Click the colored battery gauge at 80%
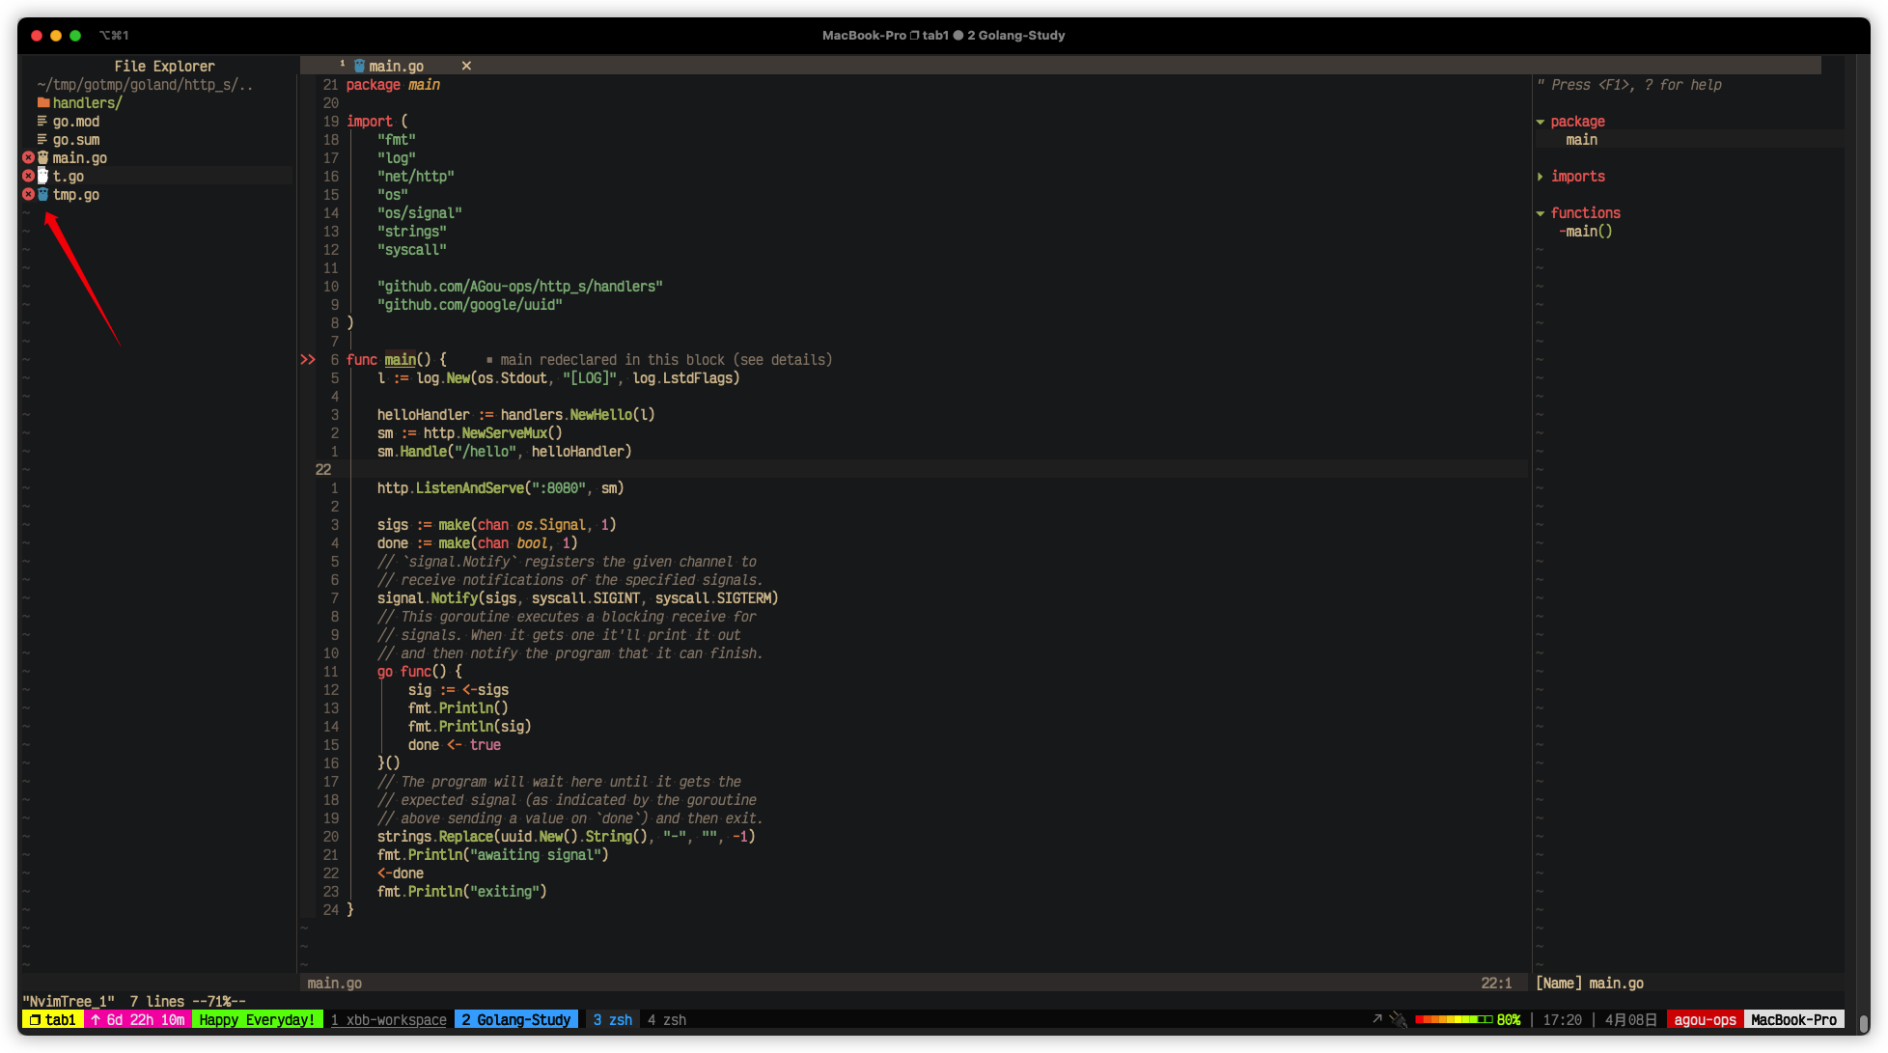The width and height of the screenshot is (1888, 1053). tap(1456, 1017)
